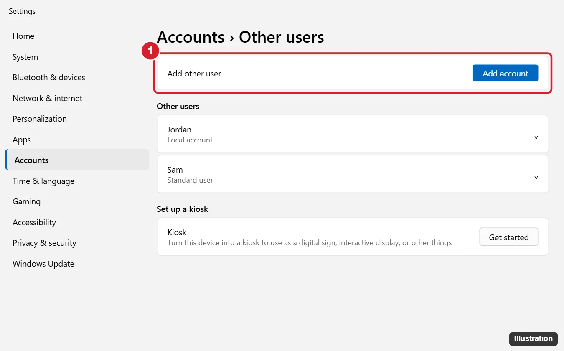Open Personalization settings

click(x=40, y=119)
